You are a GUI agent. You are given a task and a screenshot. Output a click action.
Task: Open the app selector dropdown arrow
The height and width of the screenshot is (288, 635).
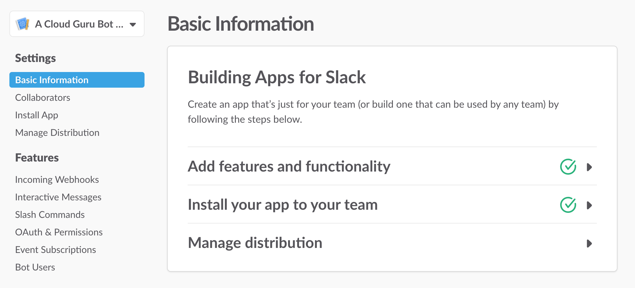pyautogui.click(x=133, y=25)
